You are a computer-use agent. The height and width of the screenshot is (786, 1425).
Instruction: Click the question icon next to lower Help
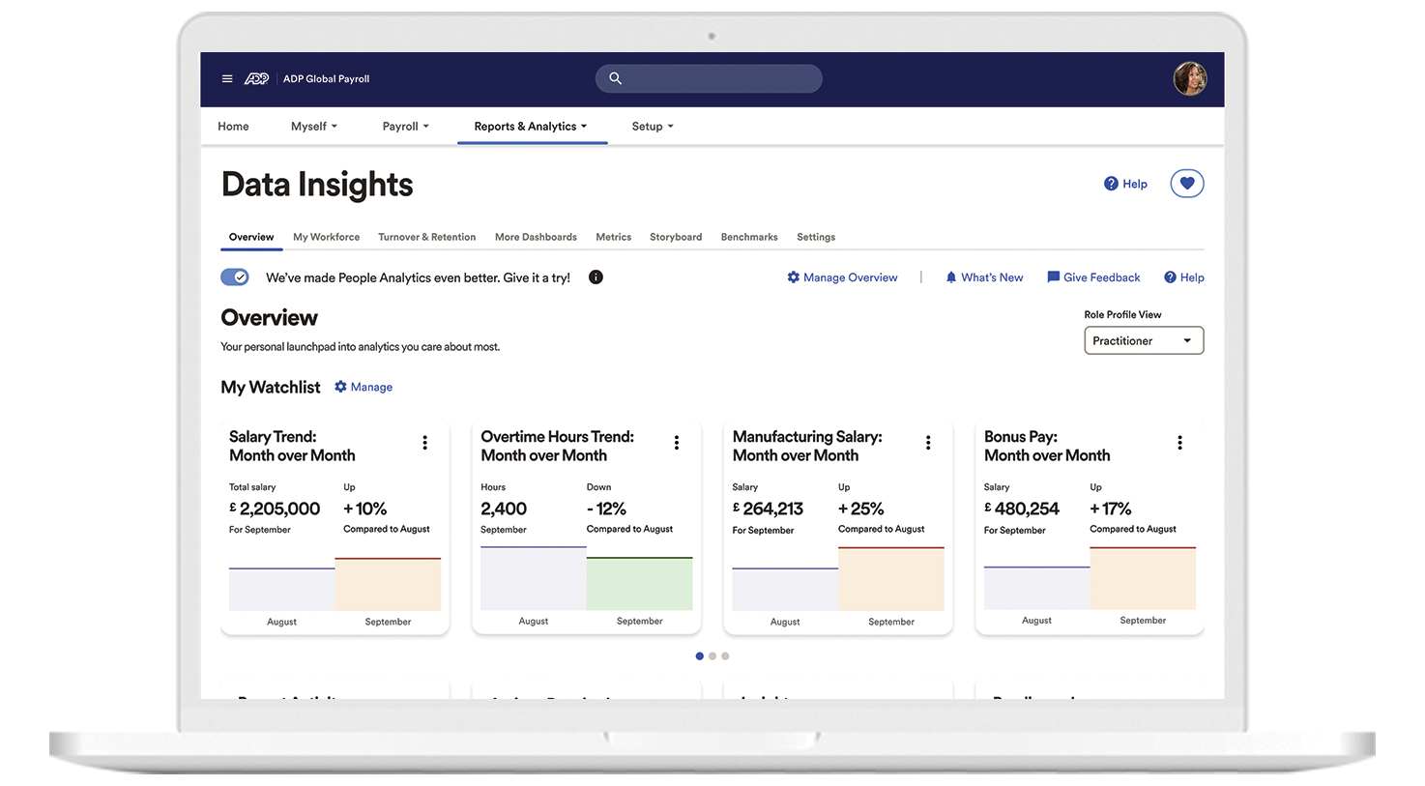[x=1170, y=277]
